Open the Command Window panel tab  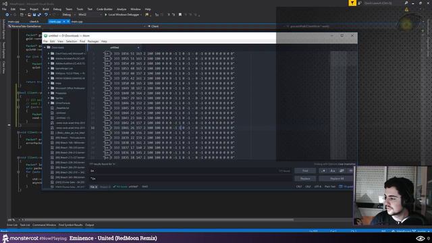pyautogui.click(x=44, y=225)
